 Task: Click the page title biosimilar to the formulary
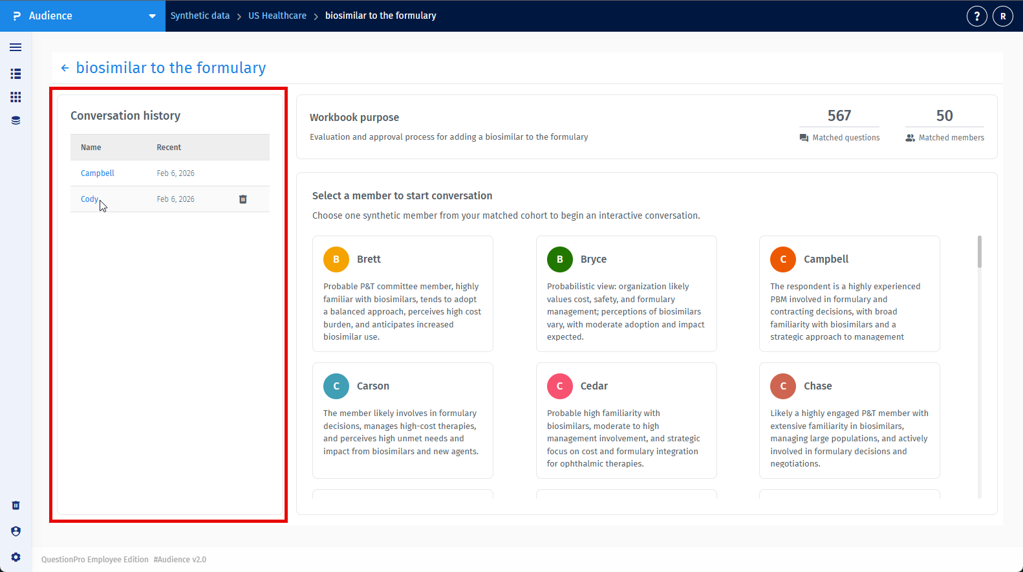(x=171, y=68)
